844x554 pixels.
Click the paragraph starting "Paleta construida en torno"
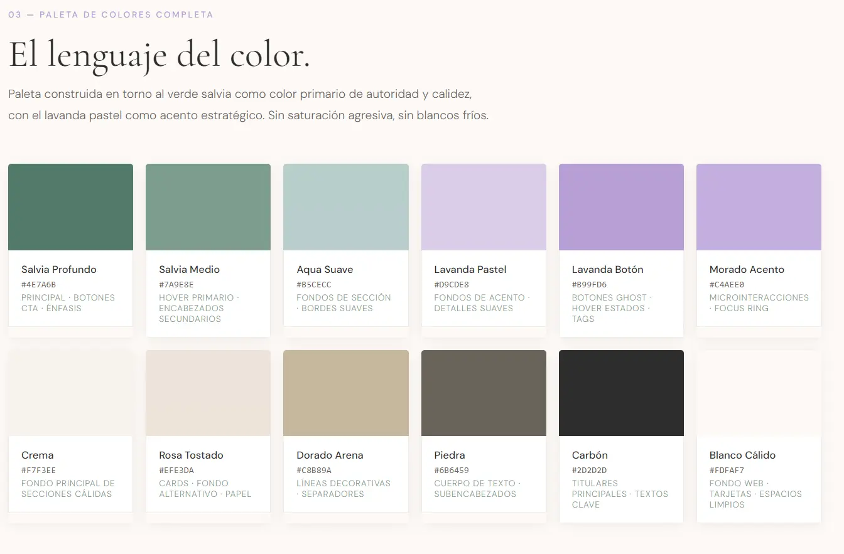point(249,105)
